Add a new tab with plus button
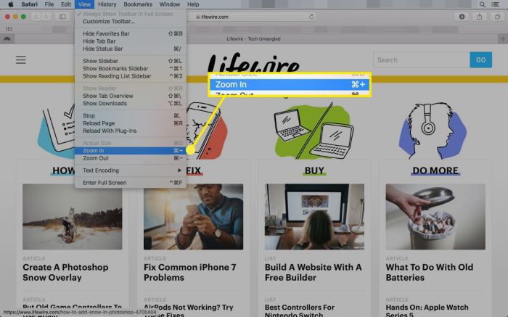The width and height of the screenshot is (508, 317). (x=502, y=39)
